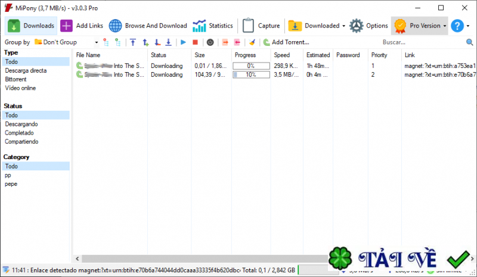Move selected download to bottom

[168, 42]
